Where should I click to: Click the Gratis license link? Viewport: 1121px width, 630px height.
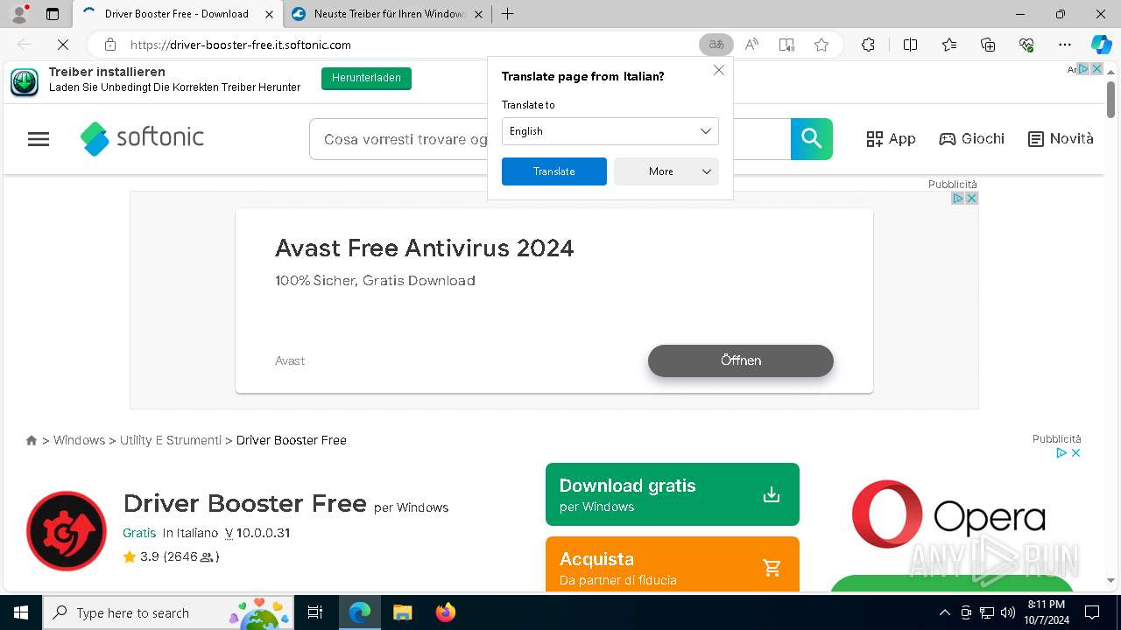coord(139,533)
